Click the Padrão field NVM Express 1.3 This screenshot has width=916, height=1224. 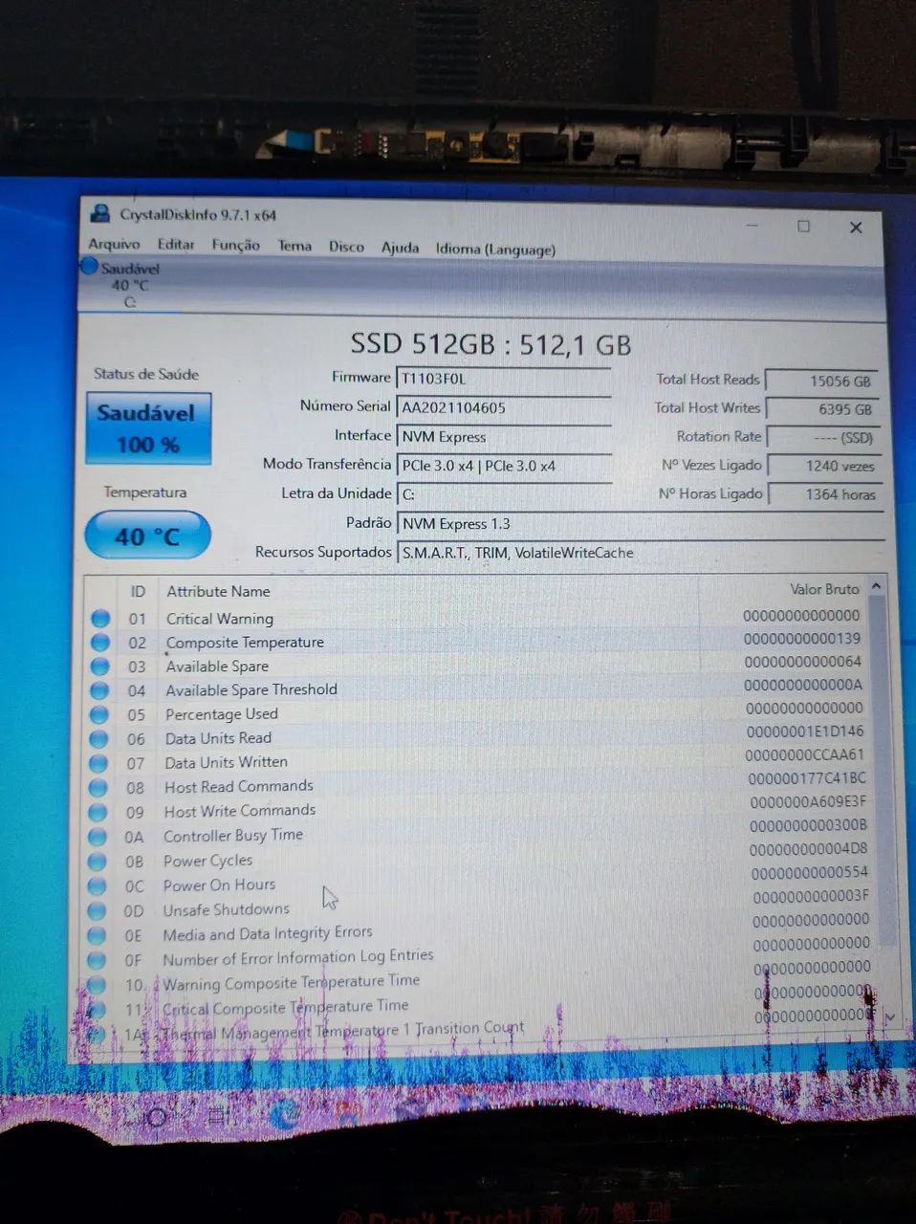coord(641,524)
